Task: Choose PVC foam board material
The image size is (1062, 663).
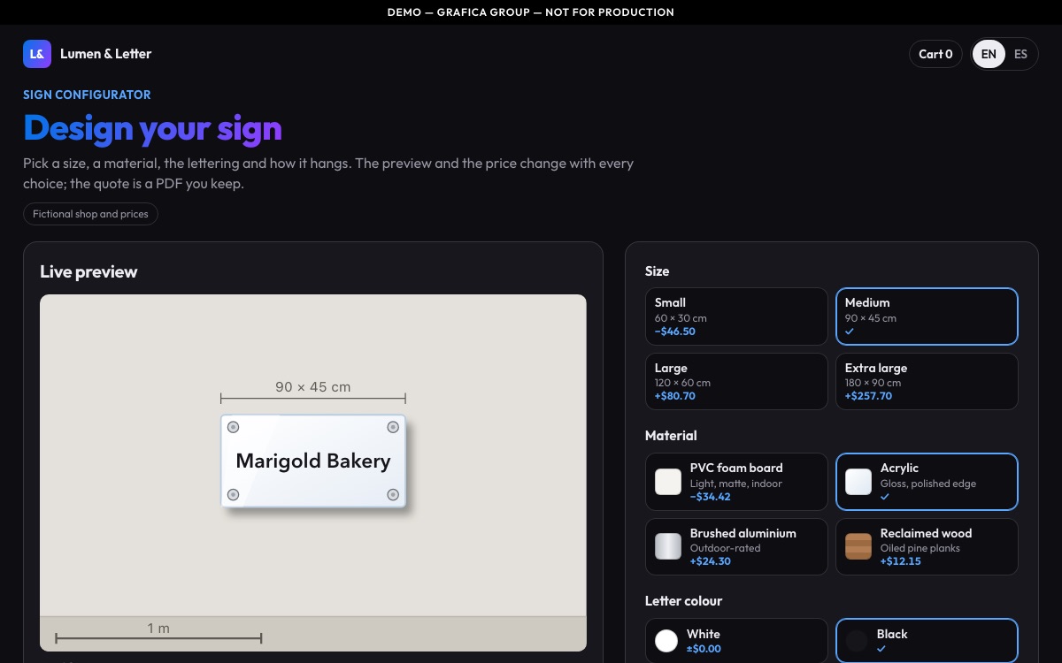Action: coord(736,482)
